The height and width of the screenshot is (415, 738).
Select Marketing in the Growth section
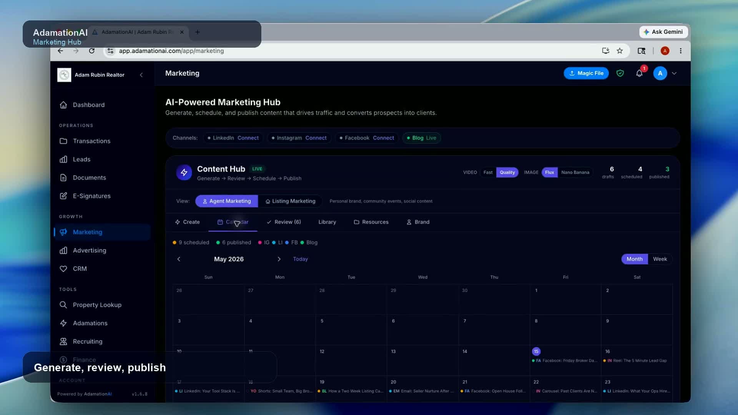[x=102, y=232]
